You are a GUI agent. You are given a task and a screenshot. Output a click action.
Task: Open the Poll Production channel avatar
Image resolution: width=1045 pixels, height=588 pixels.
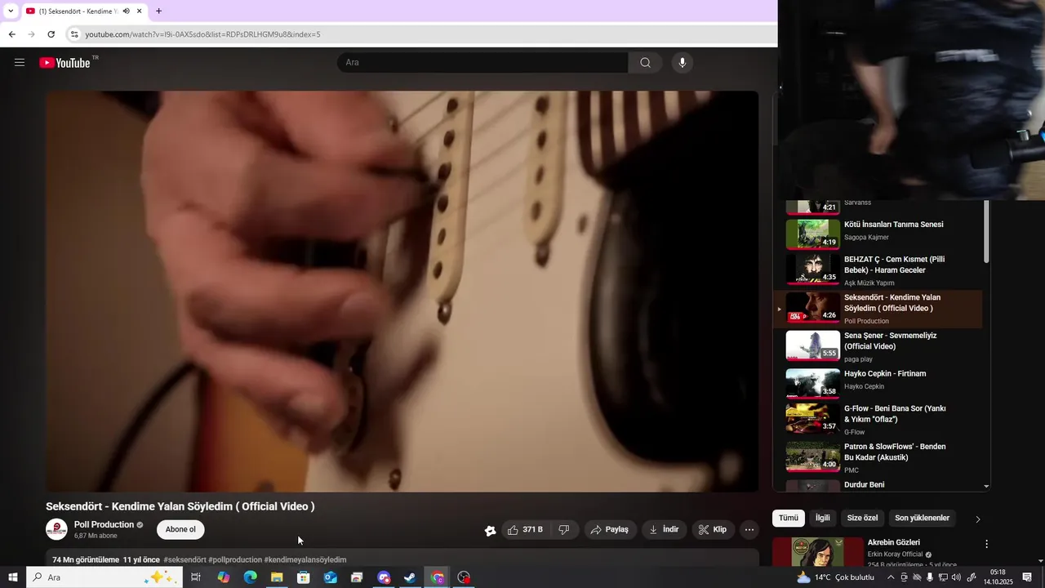tap(56, 529)
